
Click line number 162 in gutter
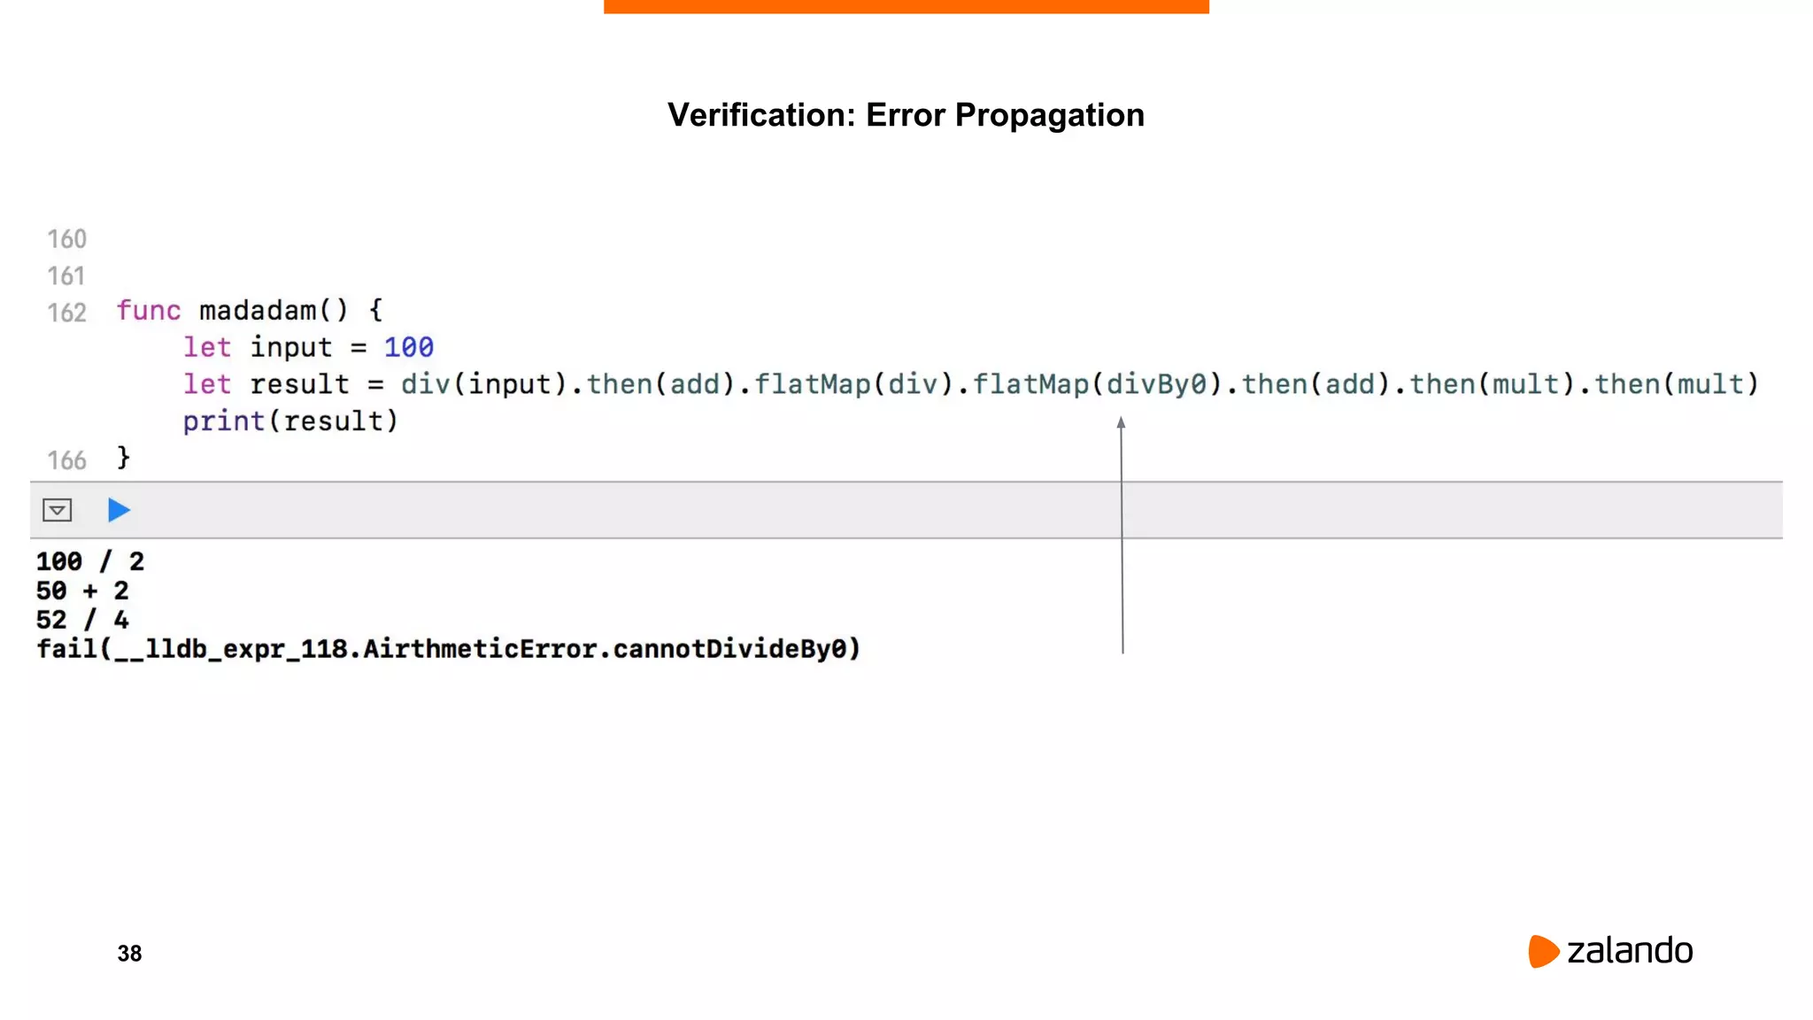click(x=66, y=313)
